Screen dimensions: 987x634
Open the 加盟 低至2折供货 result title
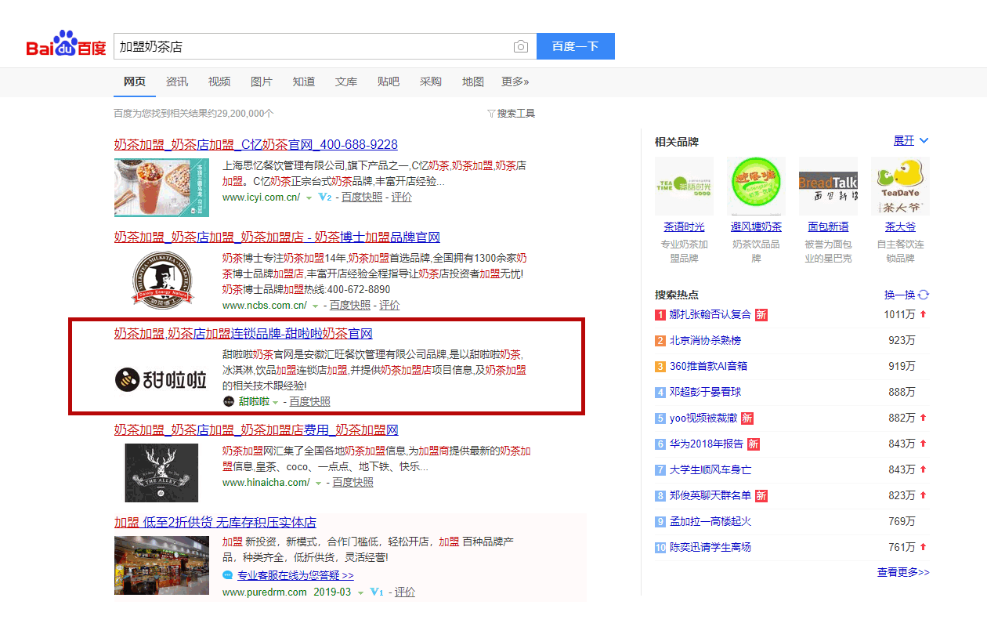tap(215, 523)
